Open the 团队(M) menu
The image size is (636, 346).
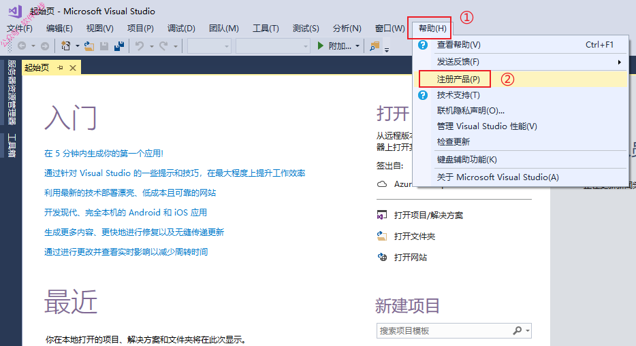click(x=224, y=29)
